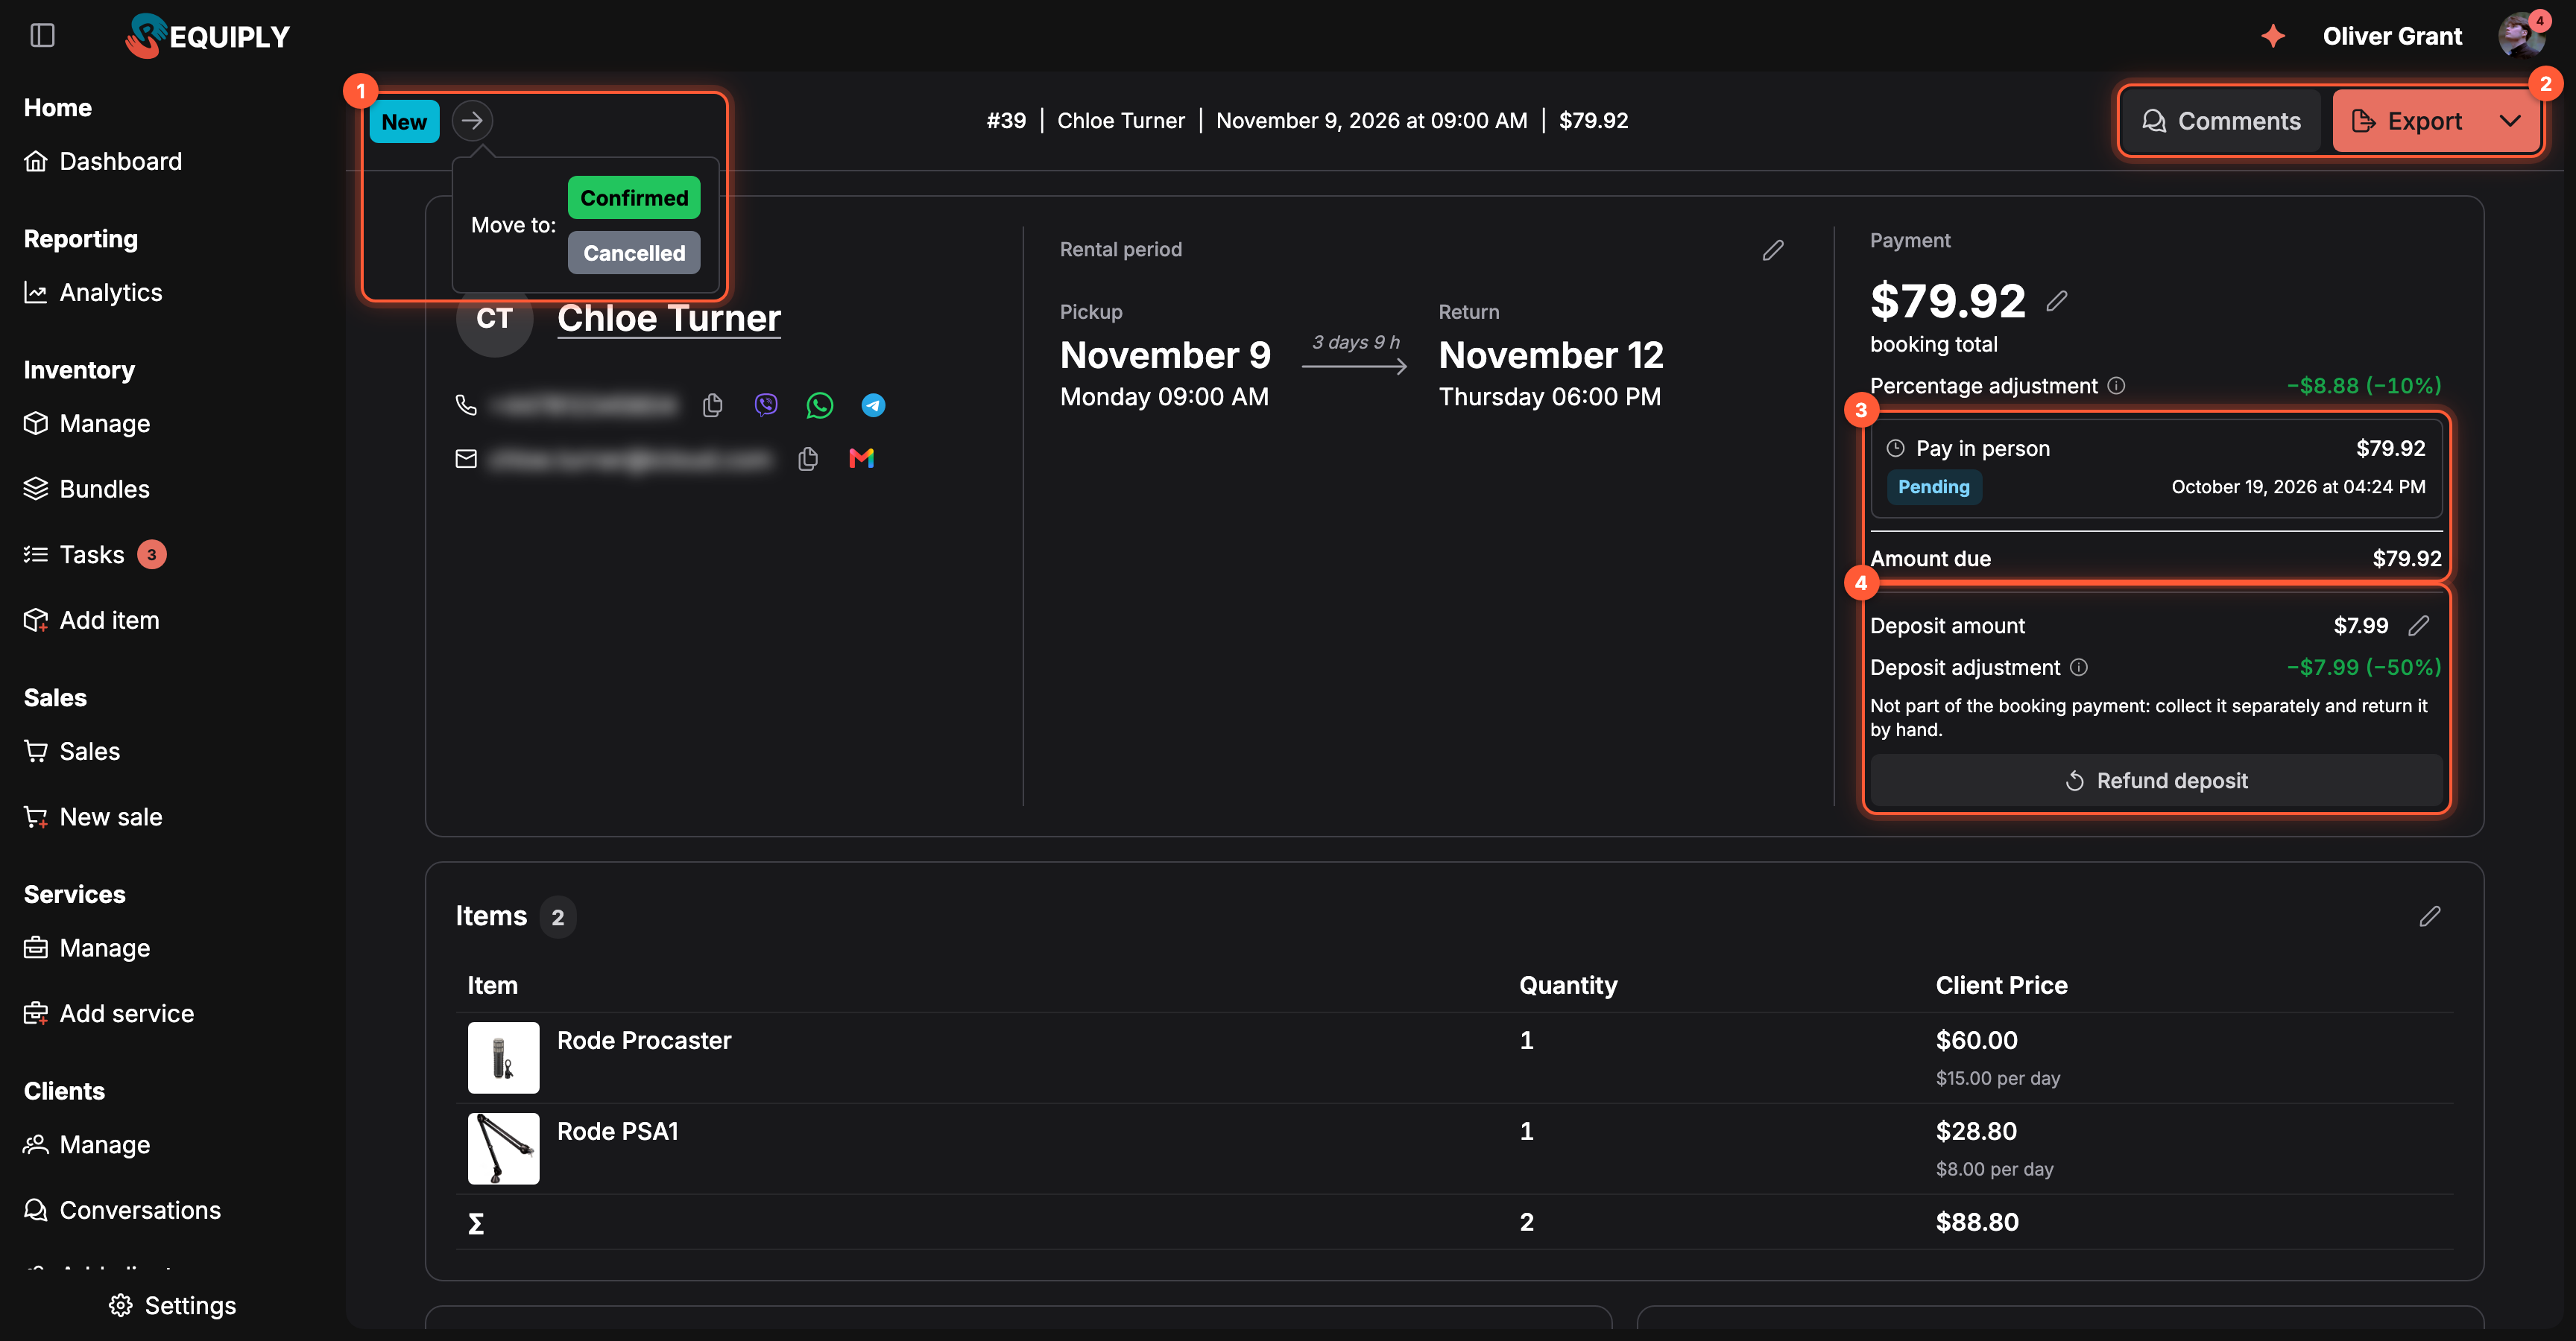Start a New sale
Viewport: 2576px width, 1341px height.
tap(93, 817)
